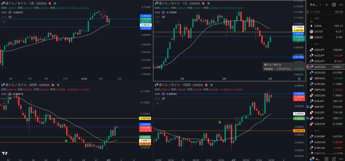
Task: Click green event marker on 4-hour chart
Action: [66, 140]
